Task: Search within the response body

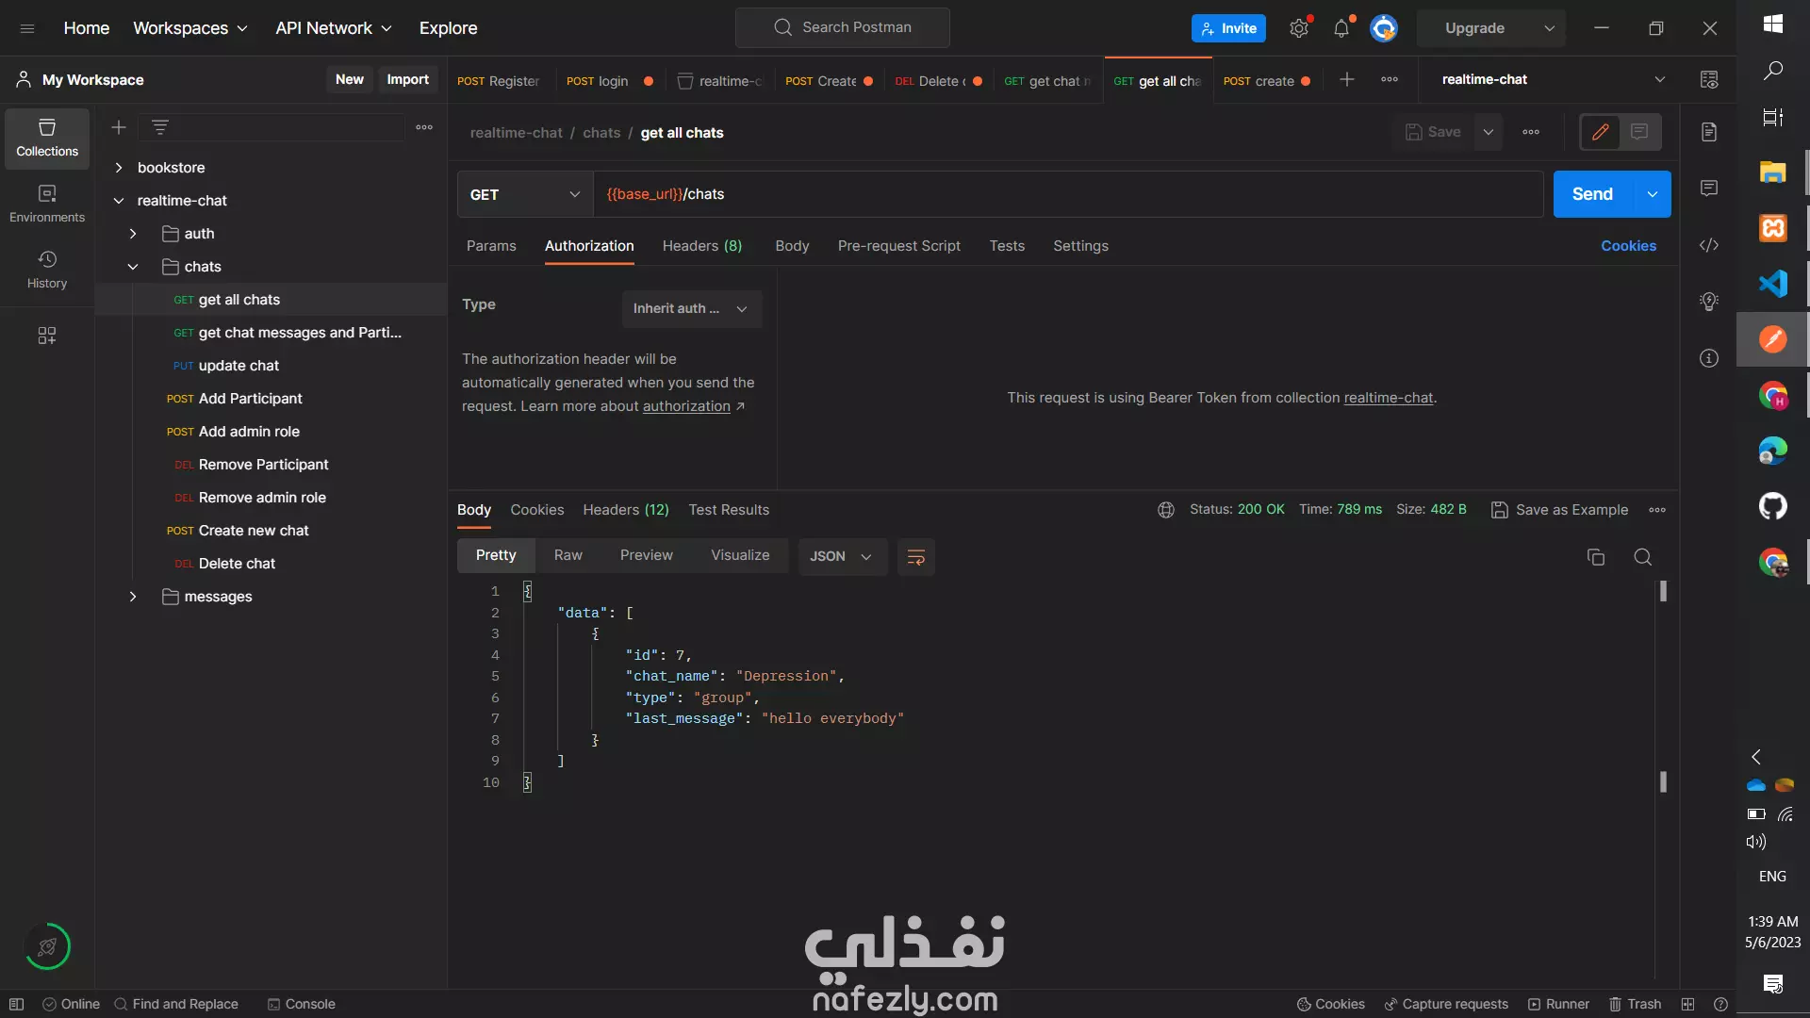Action: (1642, 557)
